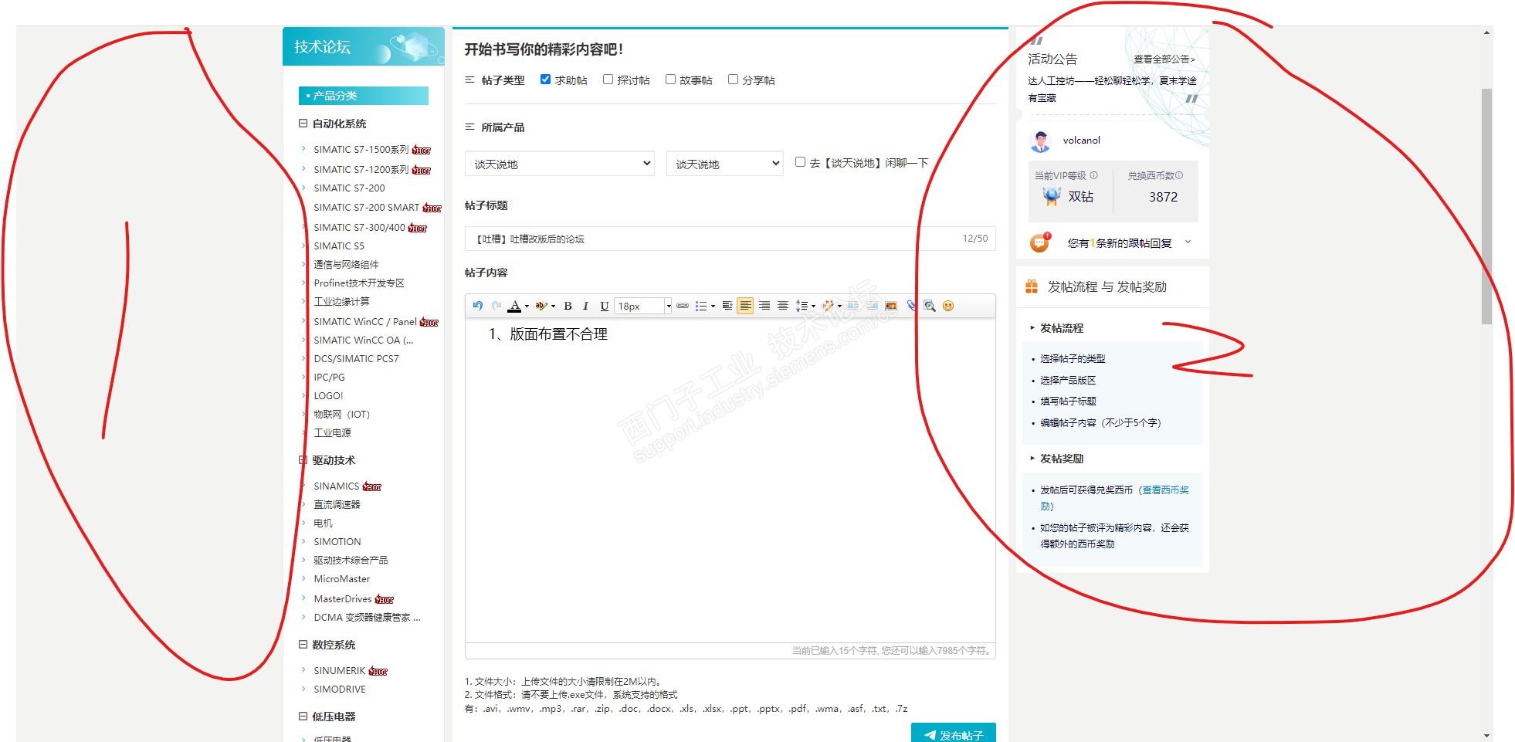Check the 探讨帖 post type checkbox
1515x742 pixels.
tap(608, 79)
